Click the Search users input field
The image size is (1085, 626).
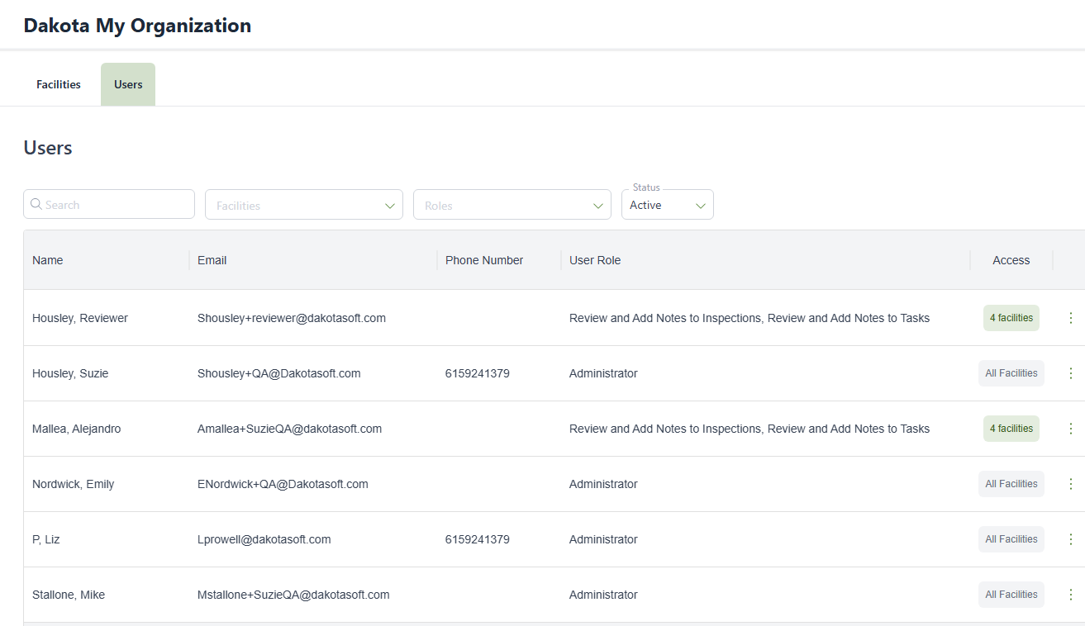(109, 204)
